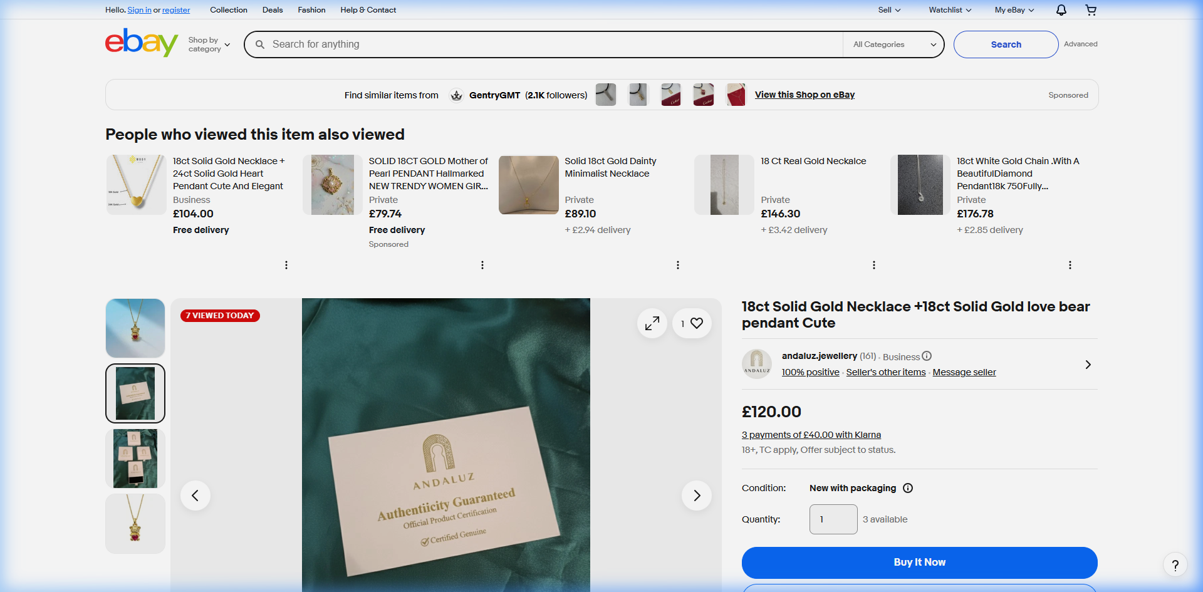Go to previous product image arrow
This screenshot has height=592, width=1203.
pos(195,496)
